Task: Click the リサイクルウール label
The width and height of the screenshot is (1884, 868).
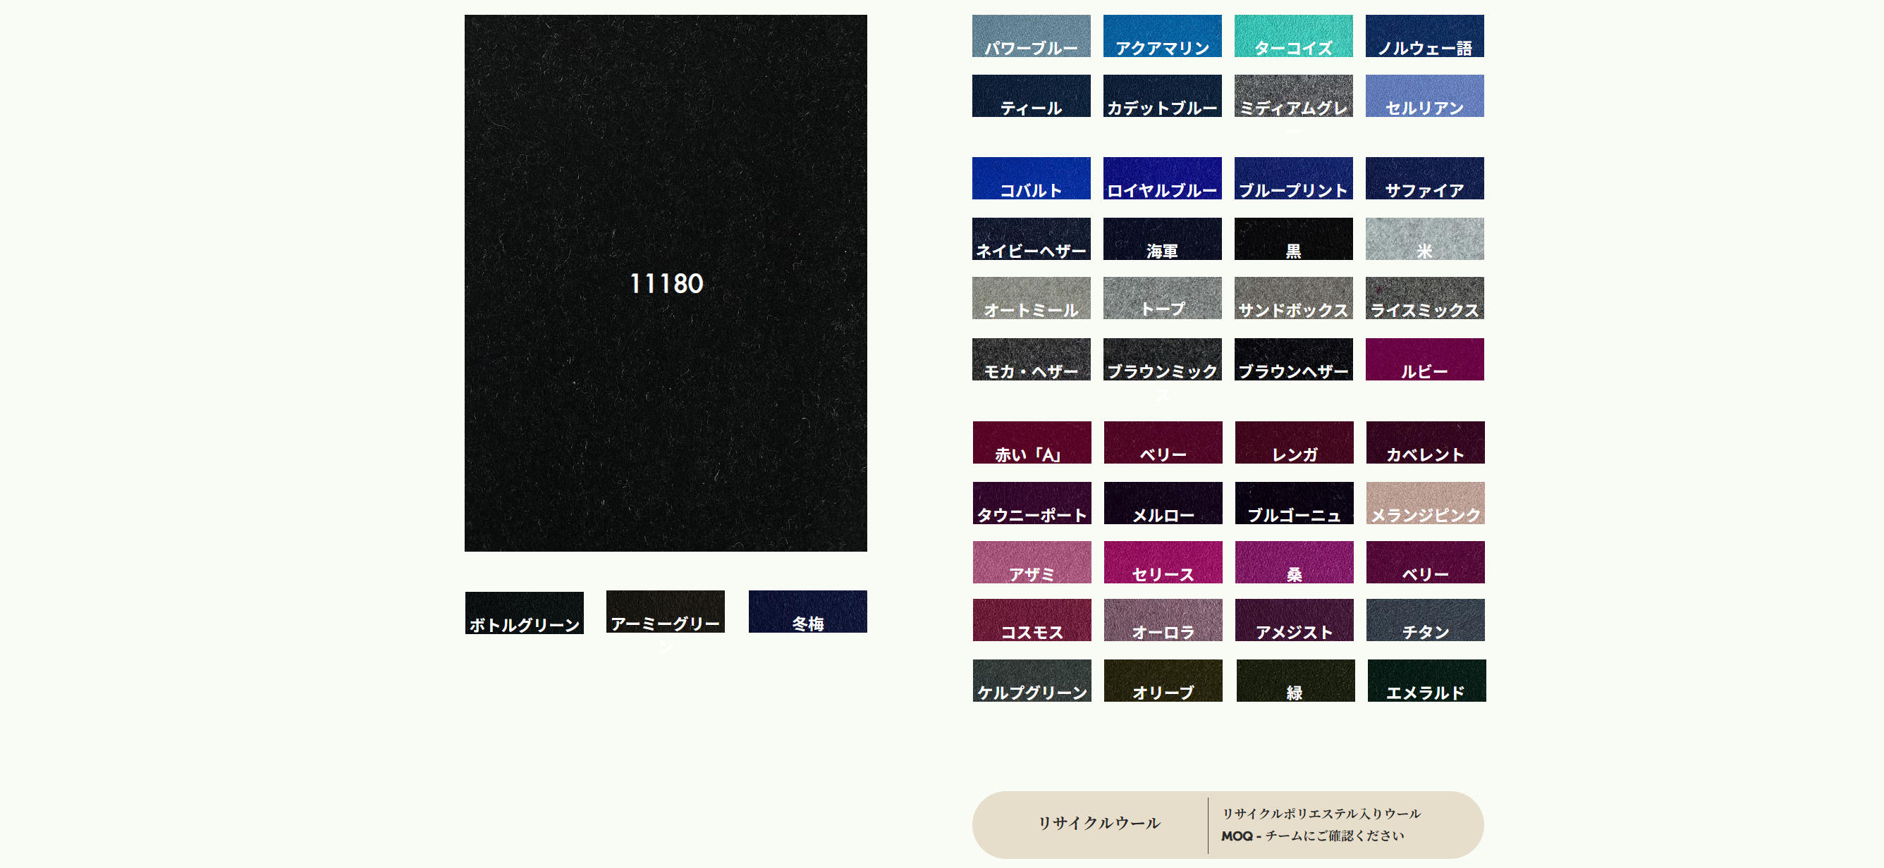Action: point(1099,823)
